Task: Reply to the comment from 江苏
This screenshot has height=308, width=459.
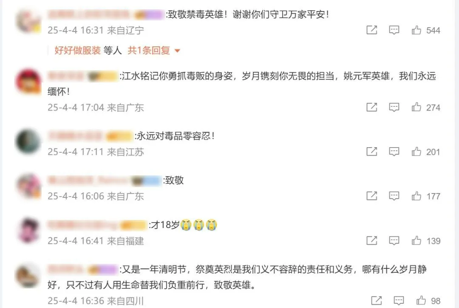Action: [x=394, y=152]
